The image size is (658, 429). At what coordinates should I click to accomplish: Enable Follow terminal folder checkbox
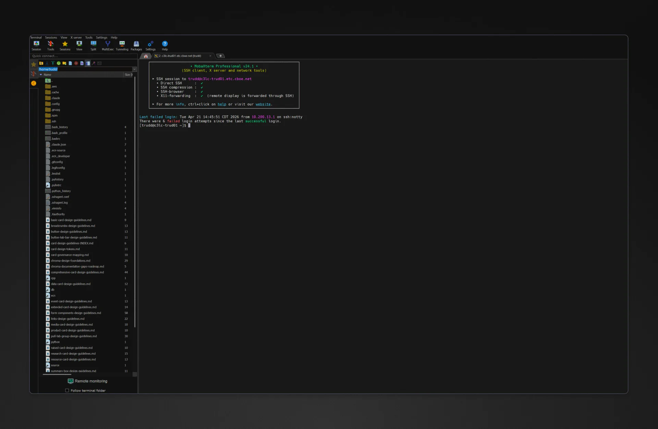pyautogui.click(x=67, y=391)
